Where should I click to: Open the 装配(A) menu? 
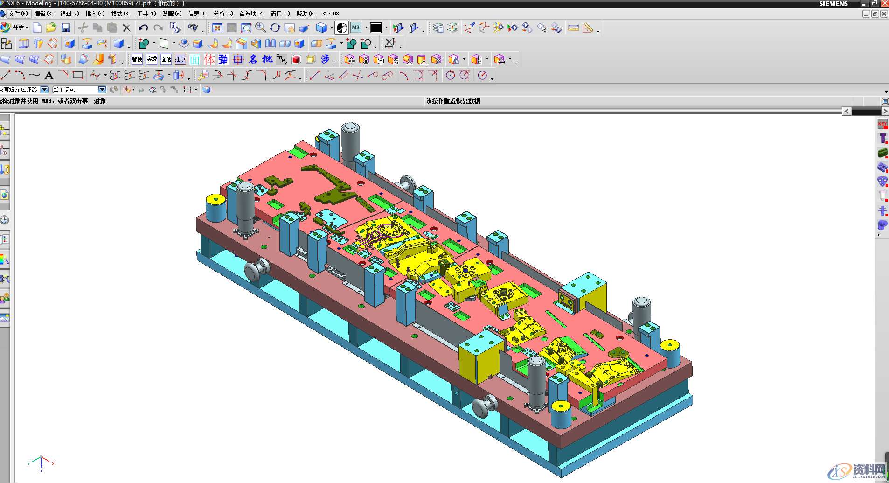point(172,14)
